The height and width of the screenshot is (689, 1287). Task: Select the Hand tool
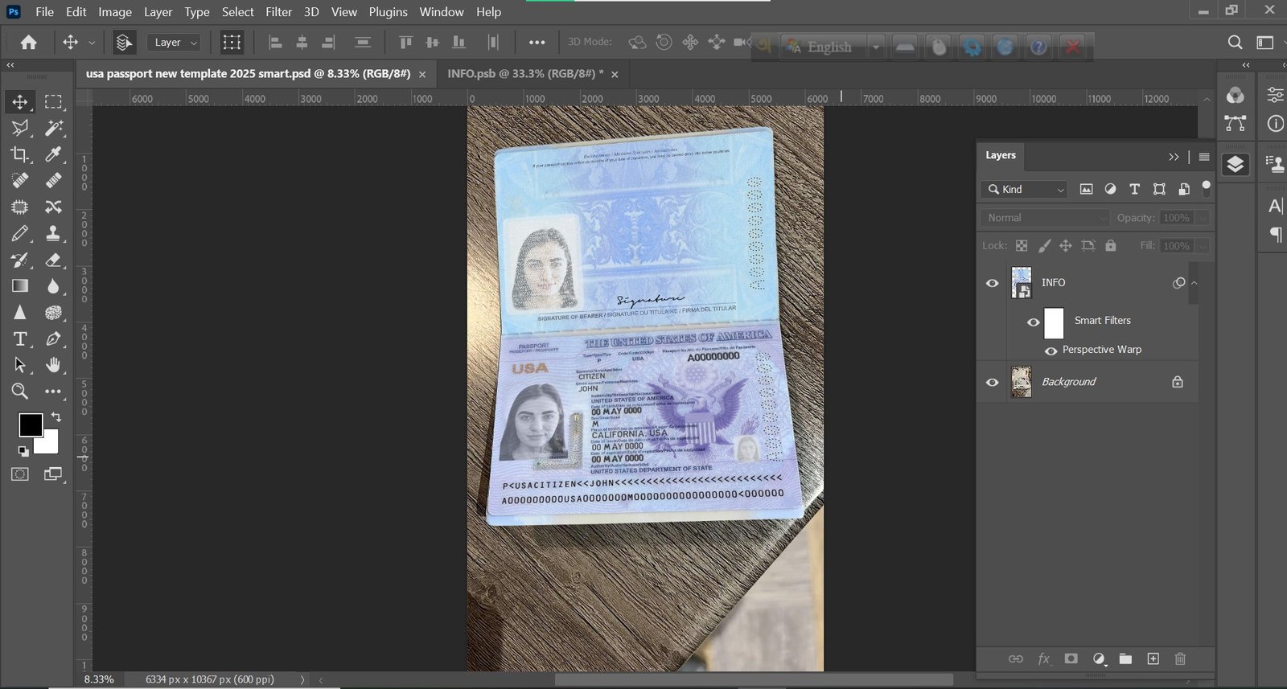pos(54,365)
